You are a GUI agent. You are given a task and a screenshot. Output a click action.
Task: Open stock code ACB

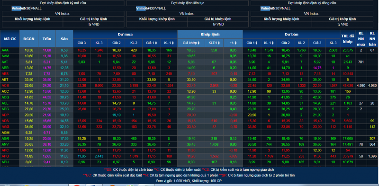pyautogui.click(x=5, y=85)
